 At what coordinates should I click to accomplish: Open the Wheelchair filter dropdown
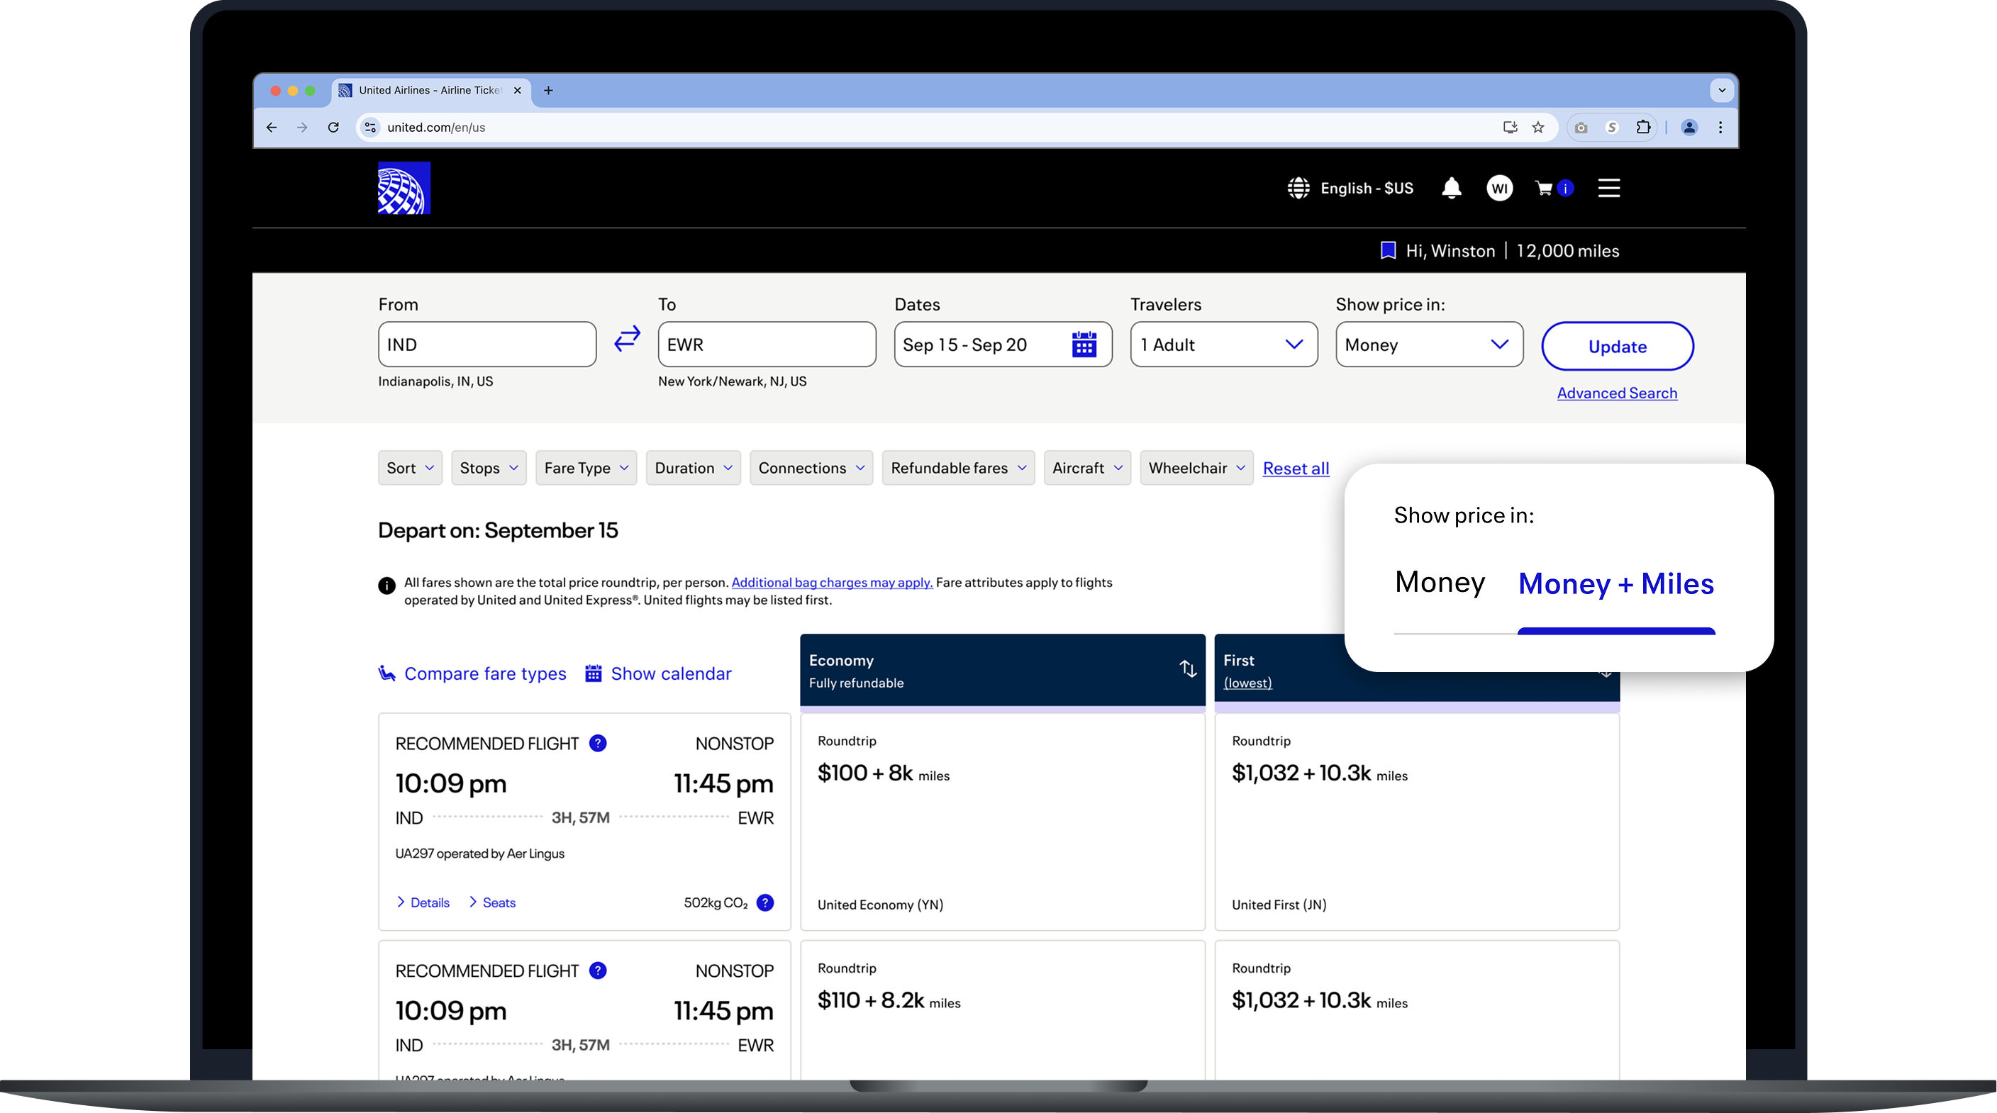click(x=1196, y=467)
